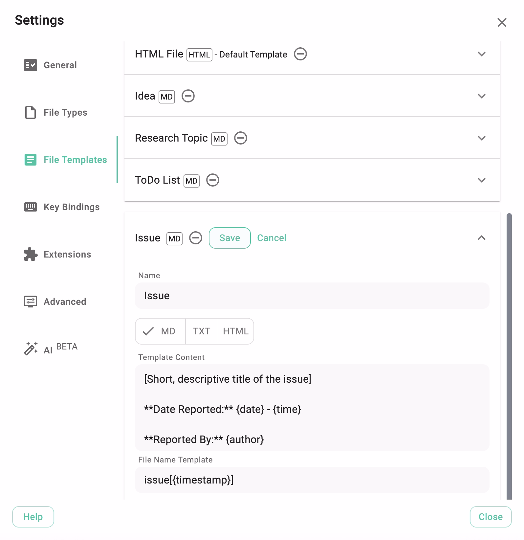
Task: Expand the HTML File template section
Action: [481, 54]
